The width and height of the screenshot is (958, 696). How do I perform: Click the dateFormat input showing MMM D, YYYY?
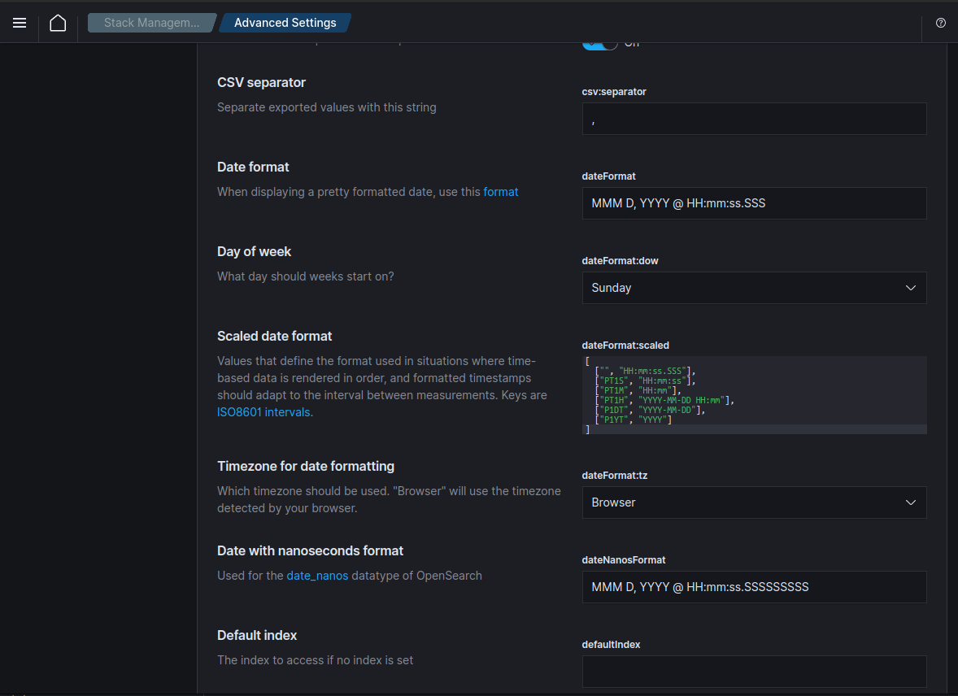tap(754, 202)
